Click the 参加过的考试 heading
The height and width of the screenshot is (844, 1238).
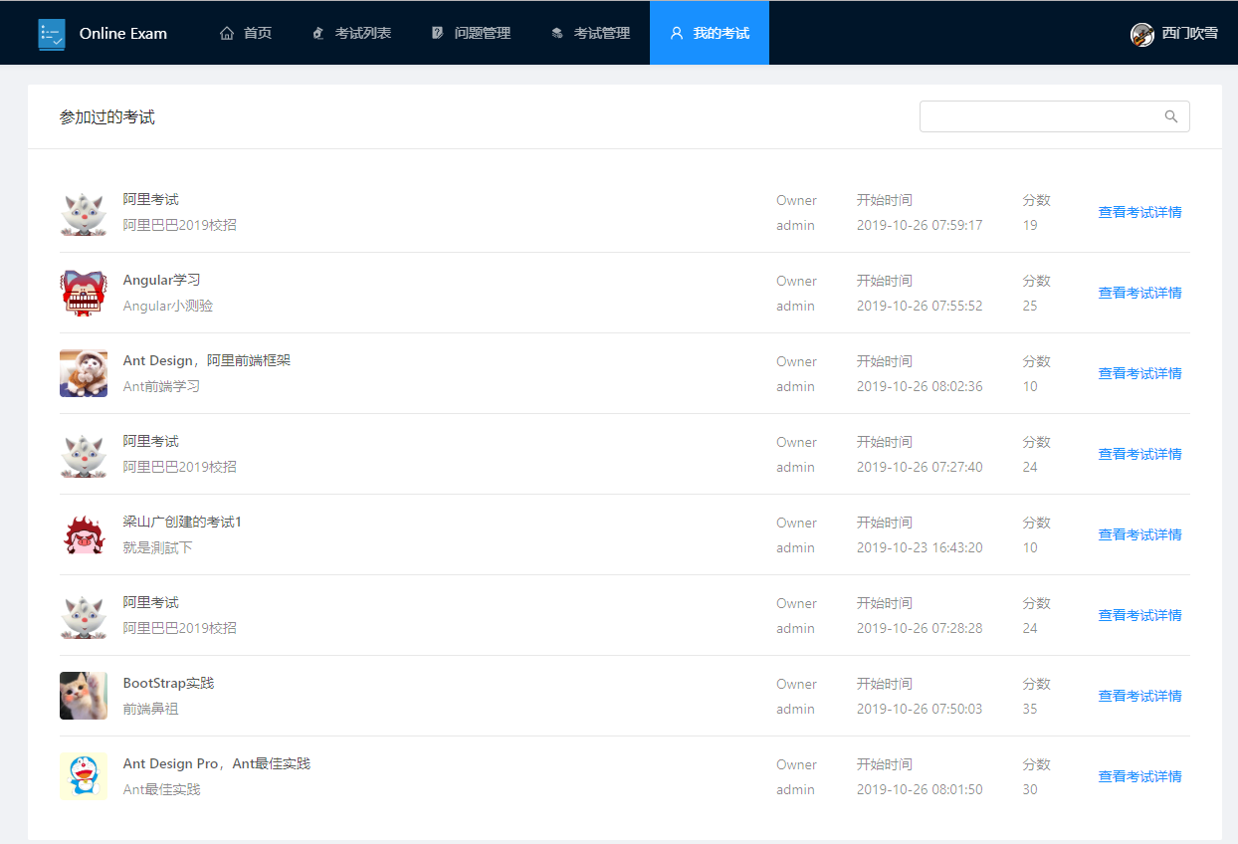coord(107,117)
